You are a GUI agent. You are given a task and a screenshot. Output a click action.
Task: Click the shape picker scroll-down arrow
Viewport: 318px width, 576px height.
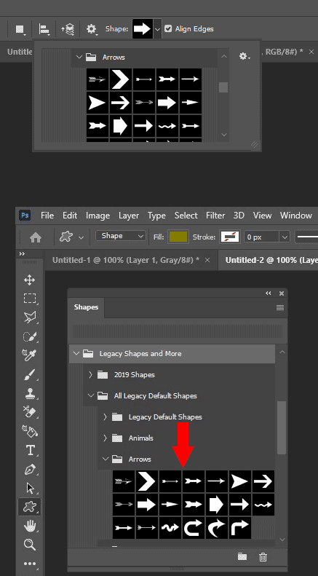click(224, 135)
